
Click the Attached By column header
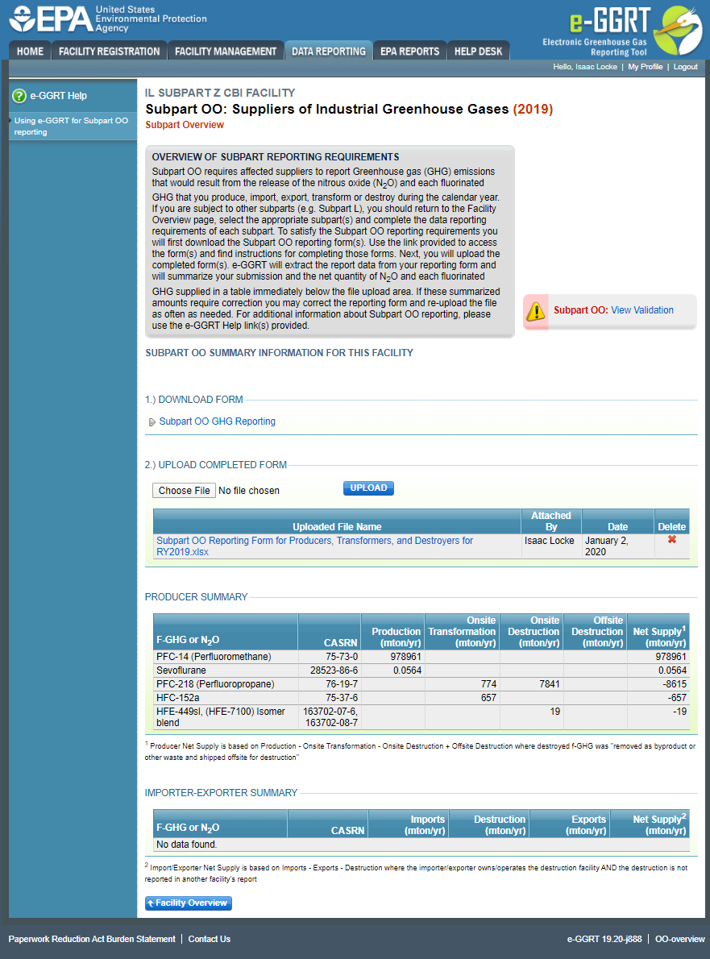(551, 521)
